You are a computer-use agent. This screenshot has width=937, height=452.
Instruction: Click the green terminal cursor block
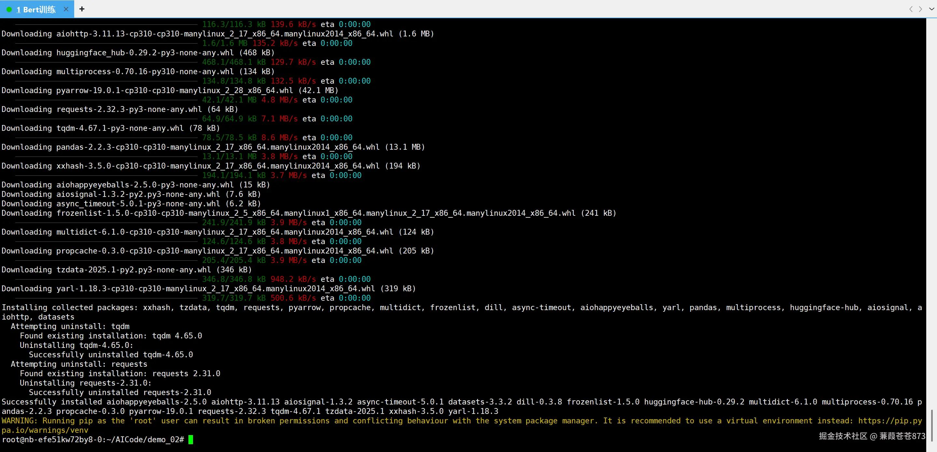click(x=191, y=439)
